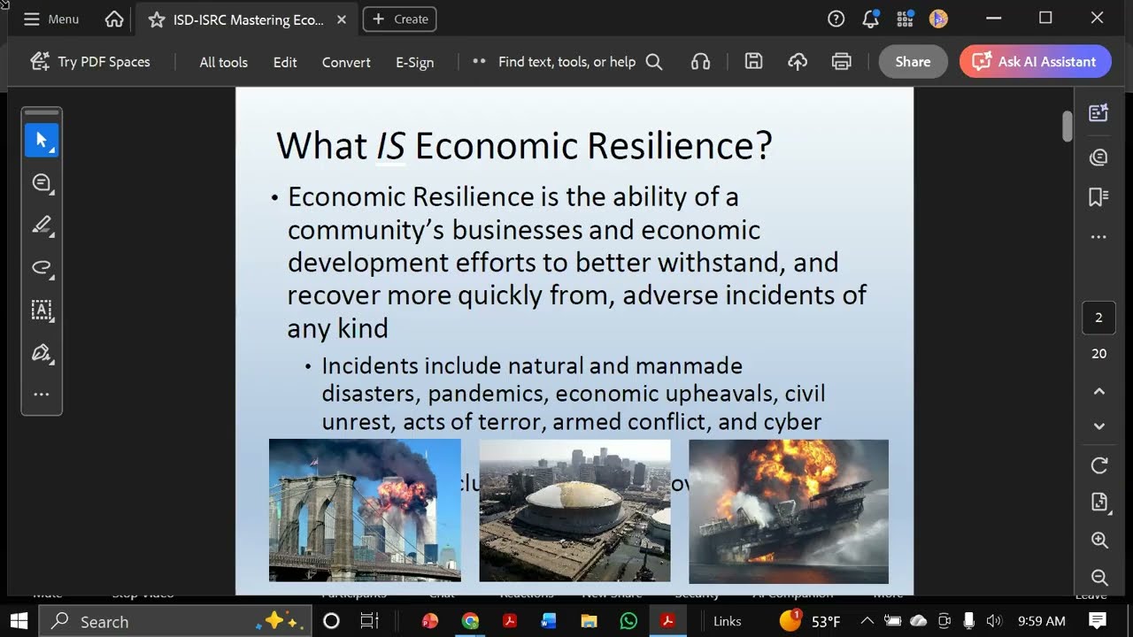Open Task View on taskbar
The width and height of the screenshot is (1133, 637).
[x=370, y=621]
